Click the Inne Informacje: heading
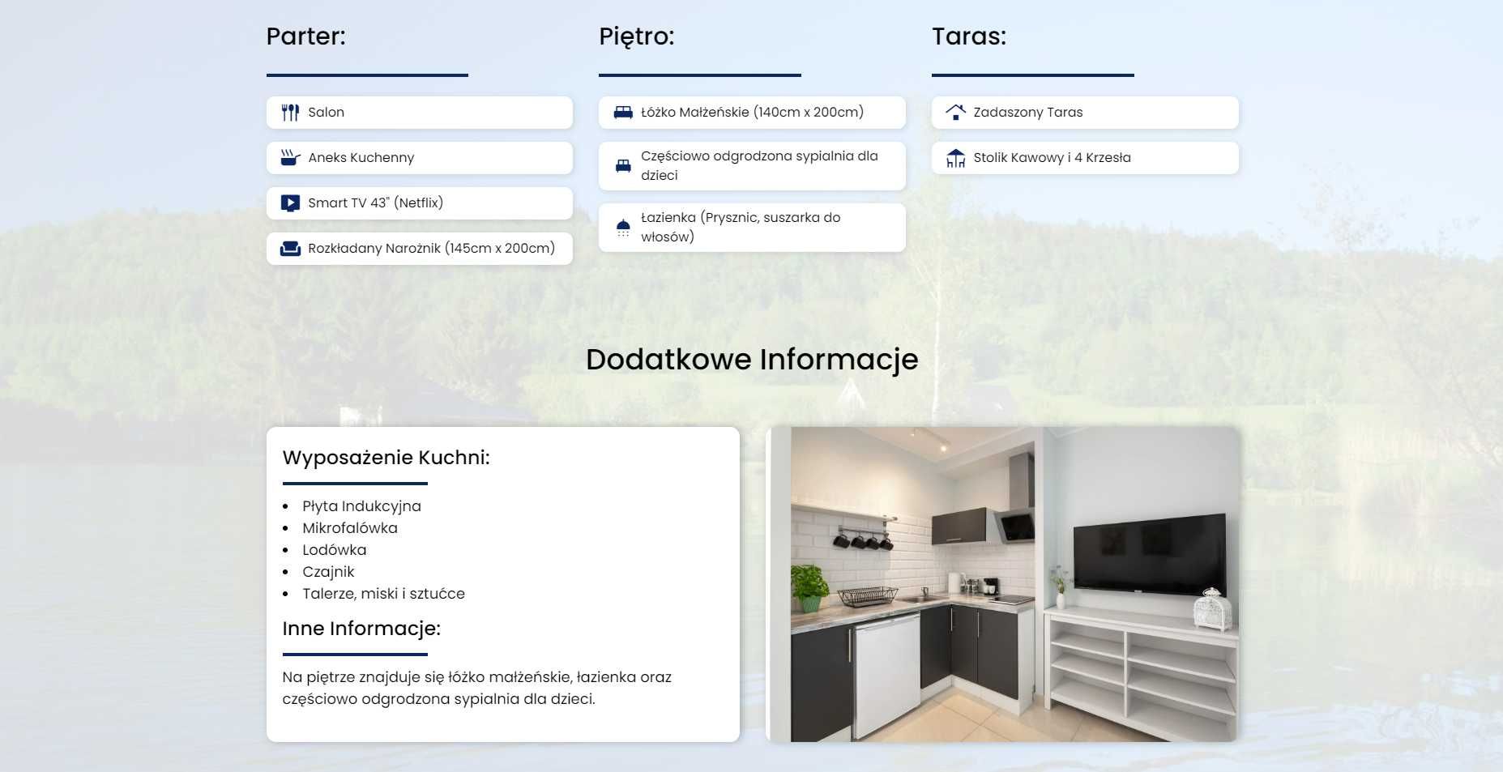Image resolution: width=1503 pixels, height=772 pixels. coord(361,629)
